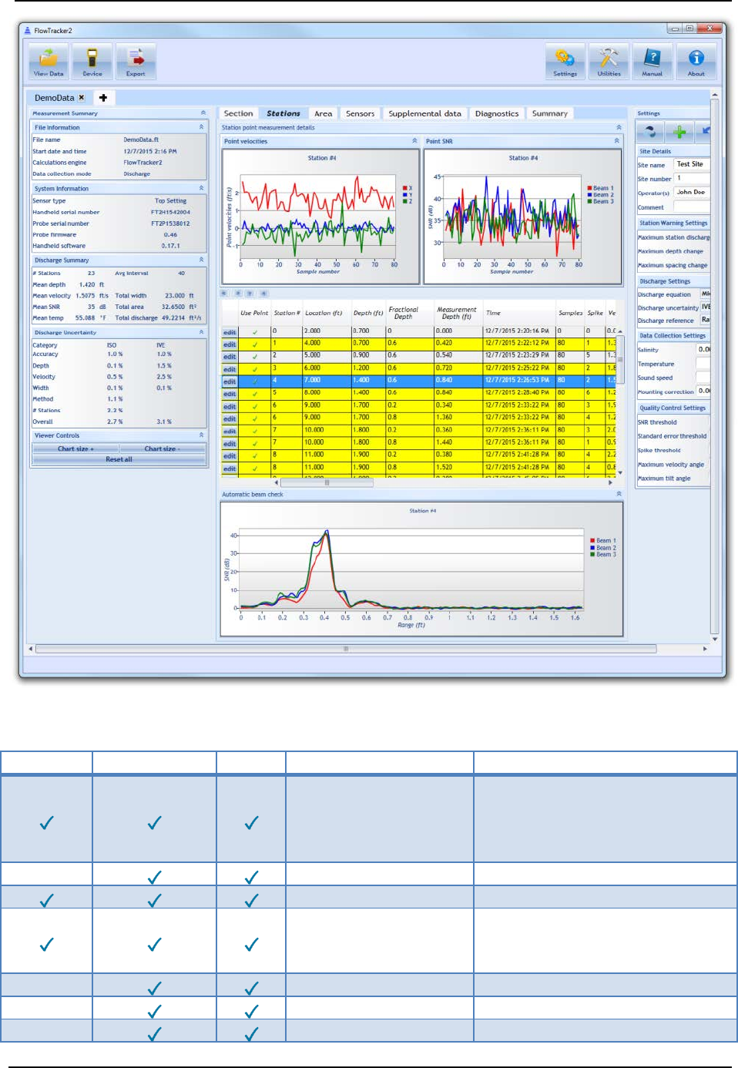This screenshot has width=738, height=1068.
Task: Click the Device handheld icon
Action: click(x=92, y=61)
